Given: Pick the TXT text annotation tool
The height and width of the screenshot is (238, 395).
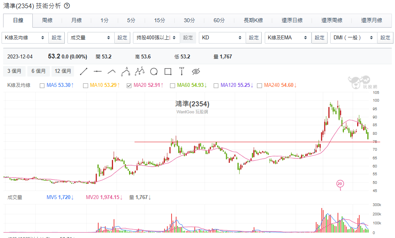Looking at the screenshot, I should point(182,71).
